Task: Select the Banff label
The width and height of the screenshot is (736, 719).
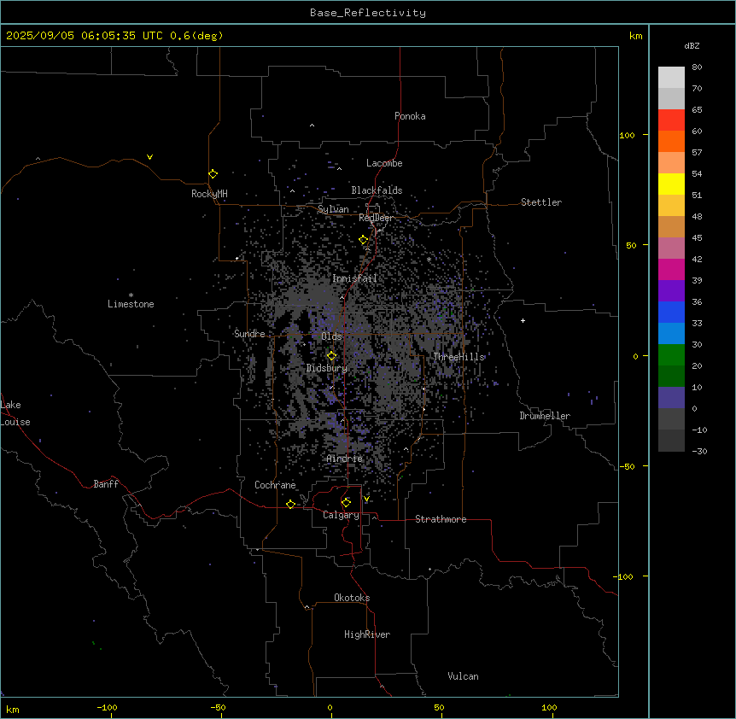Action: 106,484
